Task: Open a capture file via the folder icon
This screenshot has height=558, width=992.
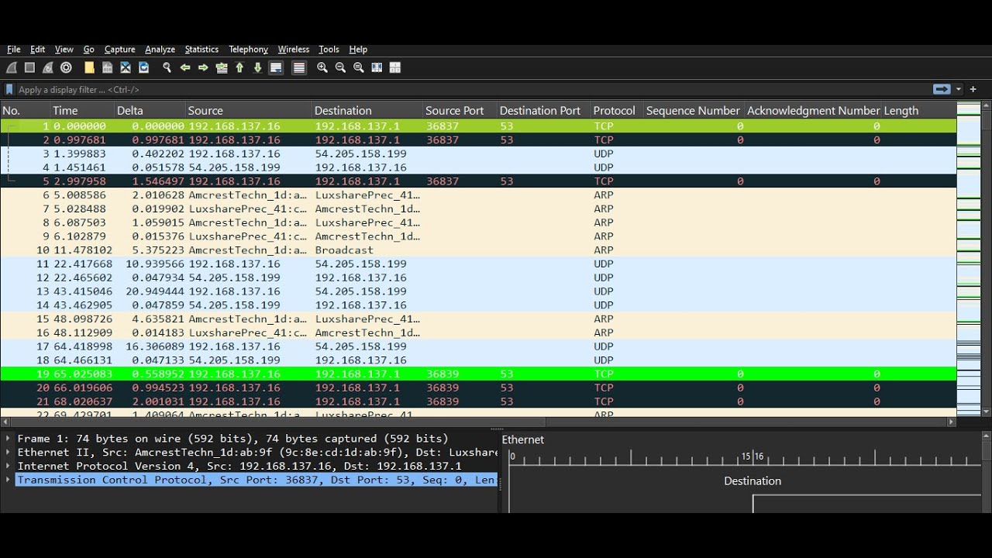Action: coord(89,68)
